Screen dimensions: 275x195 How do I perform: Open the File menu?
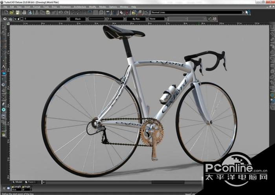tap(5, 7)
